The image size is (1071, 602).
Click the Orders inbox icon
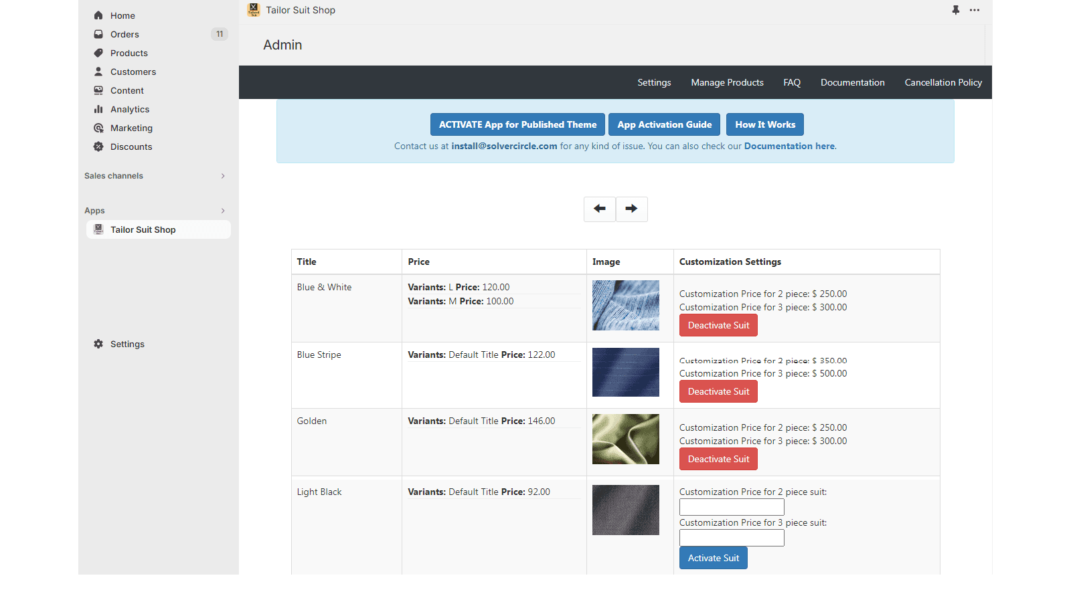[98, 34]
